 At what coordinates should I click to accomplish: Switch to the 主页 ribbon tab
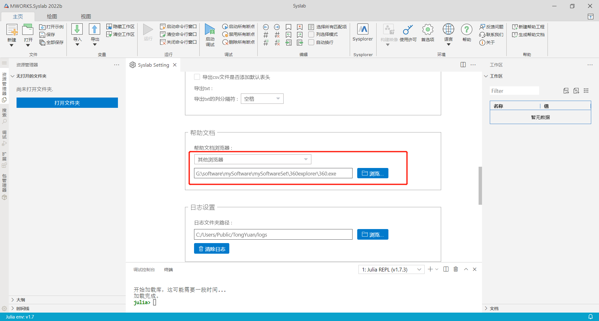[18, 17]
